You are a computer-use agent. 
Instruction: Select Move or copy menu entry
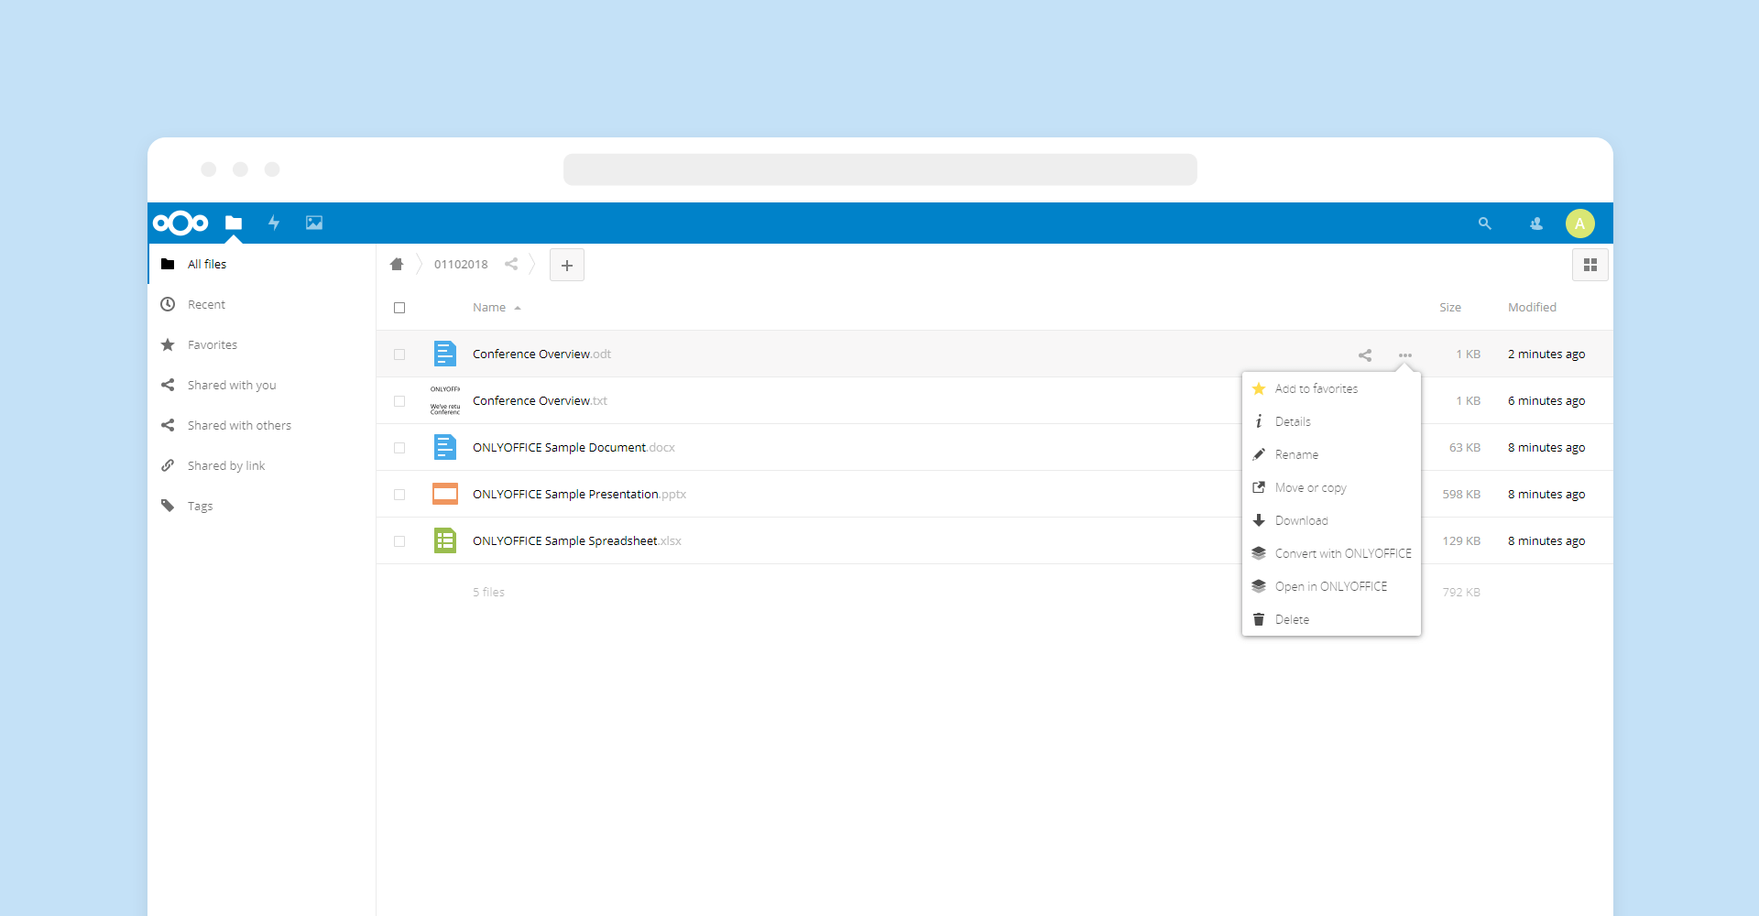tap(1310, 487)
